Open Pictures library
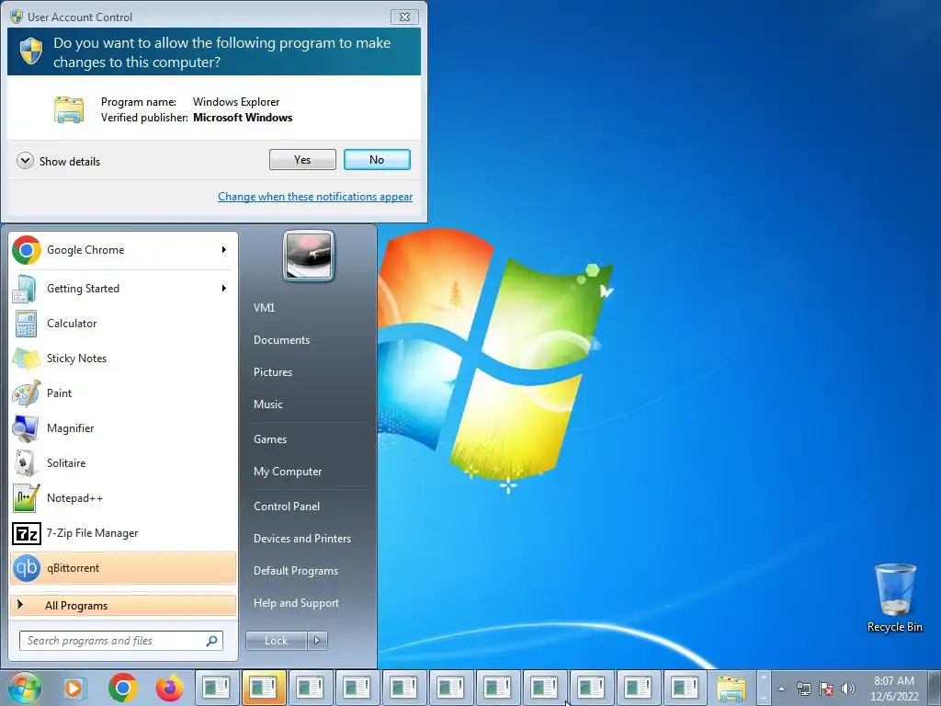Screen dimensions: 941x706 pos(273,372)
